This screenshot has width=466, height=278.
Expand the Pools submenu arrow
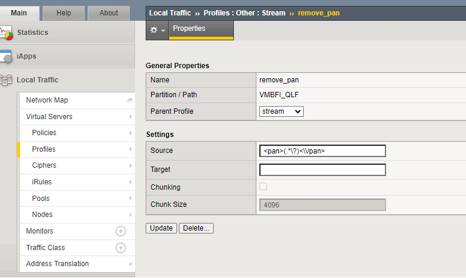[130, 199]
